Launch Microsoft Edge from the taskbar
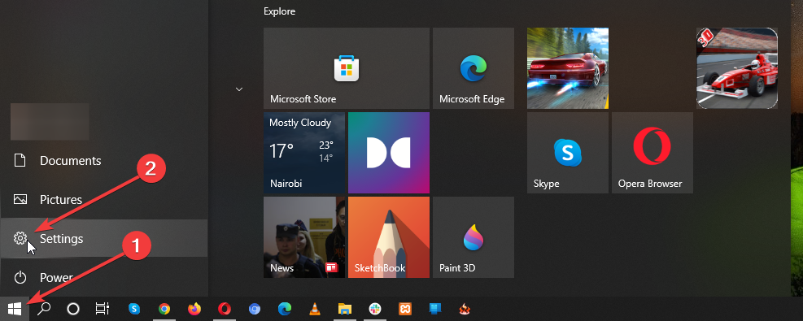The image size is (803, 321). [x=284, y=309]
